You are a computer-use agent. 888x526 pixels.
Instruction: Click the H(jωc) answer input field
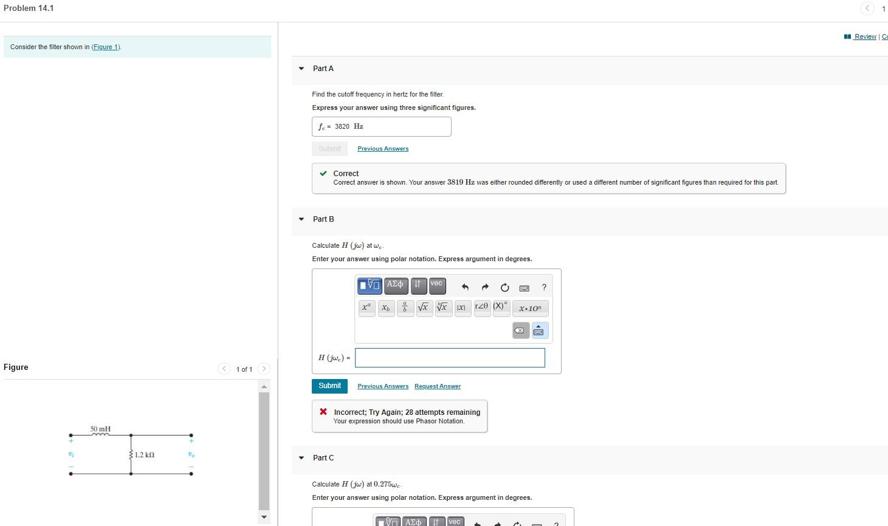[x=450, y=358]
